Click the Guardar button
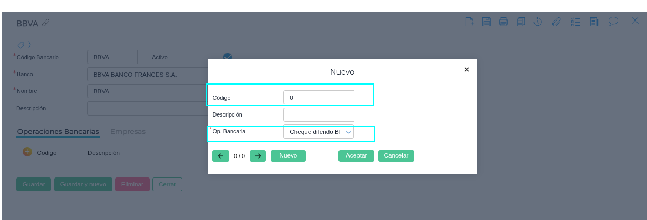Viewport: 647px width, 220px height. click(x=34, y=184)
